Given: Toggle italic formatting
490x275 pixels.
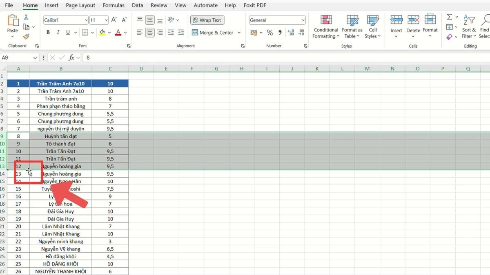Looking at the screenshot, I should [x=58, y=32].
